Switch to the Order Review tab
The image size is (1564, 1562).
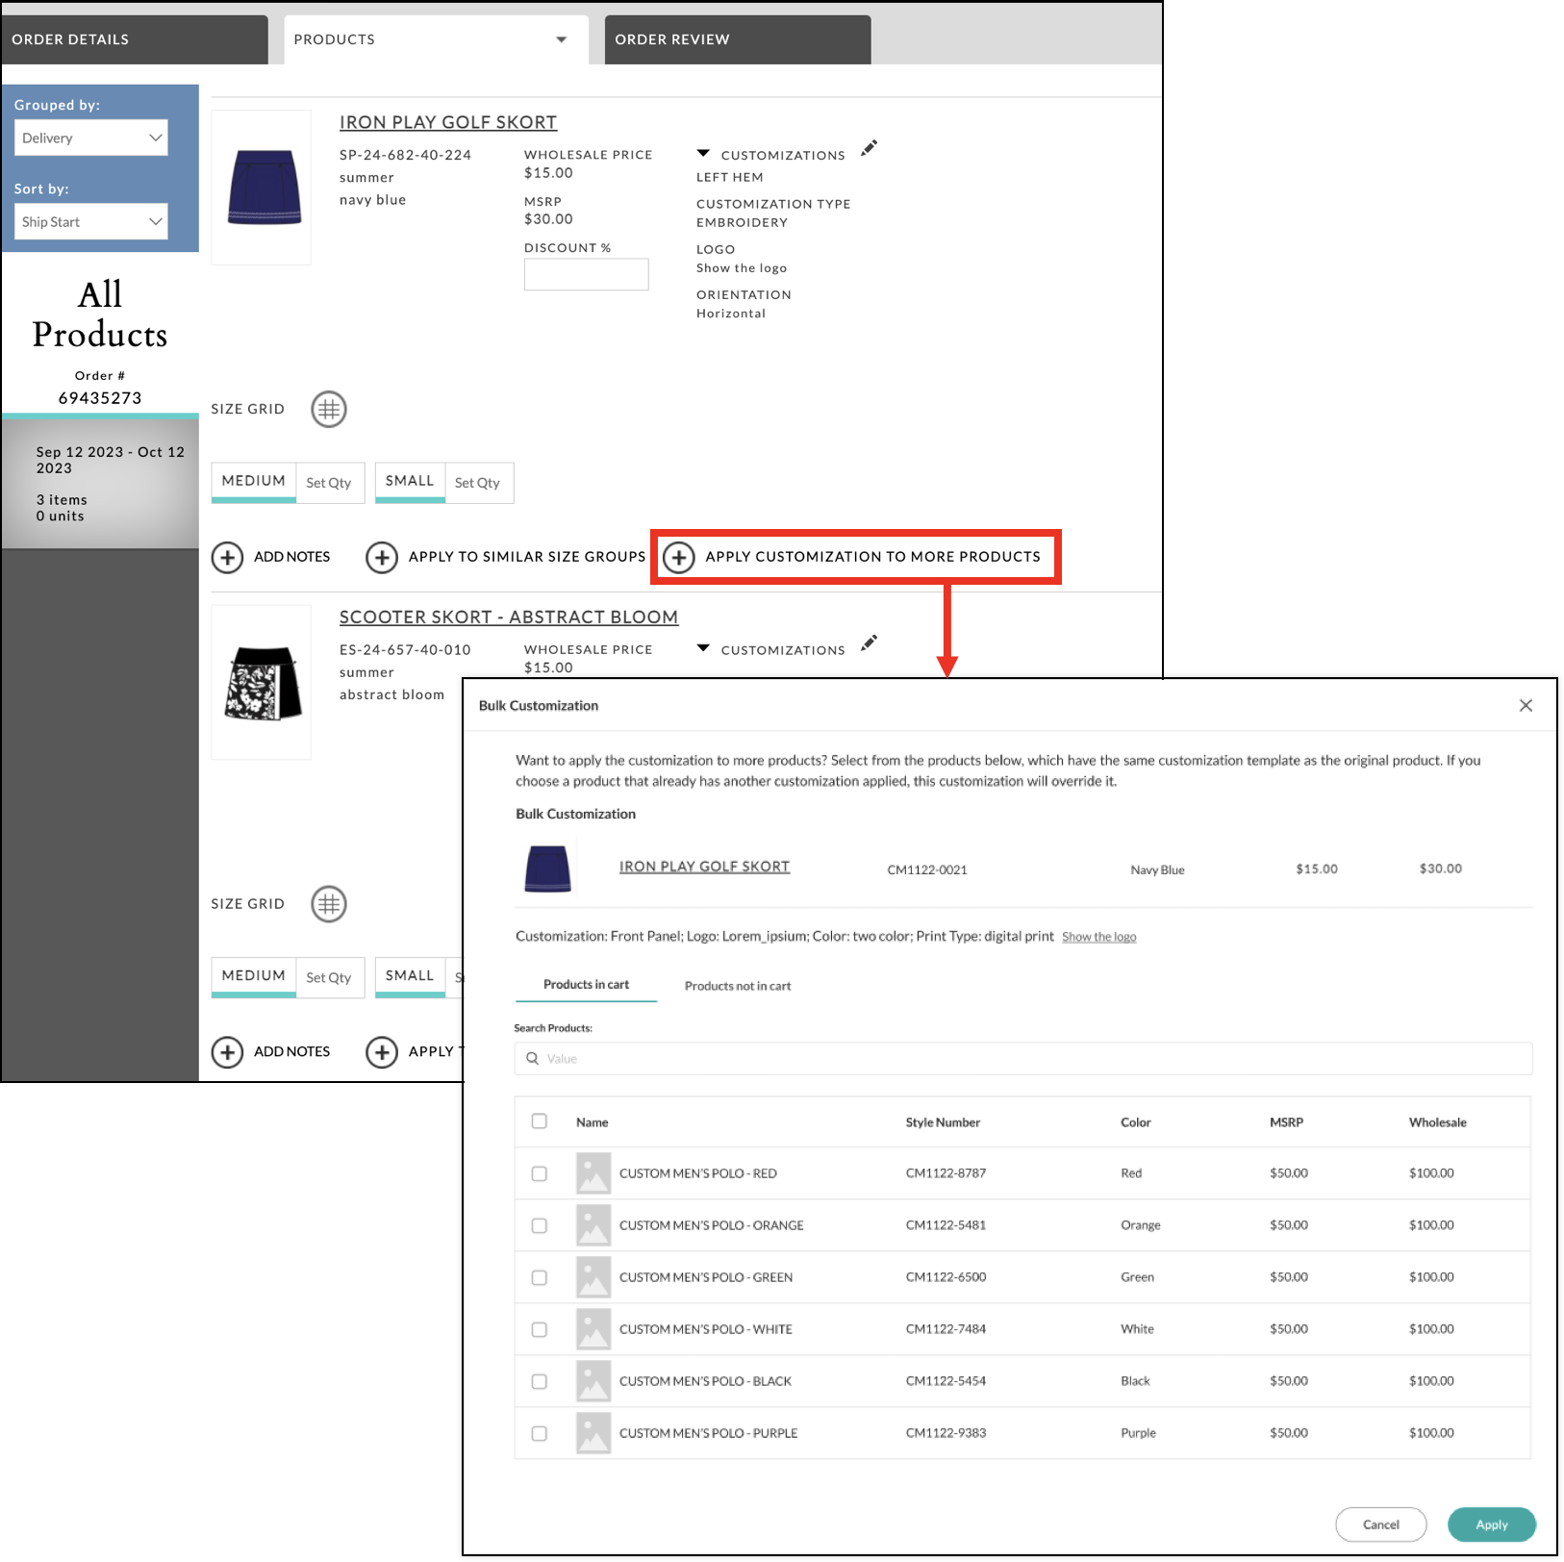click(671, 38)
